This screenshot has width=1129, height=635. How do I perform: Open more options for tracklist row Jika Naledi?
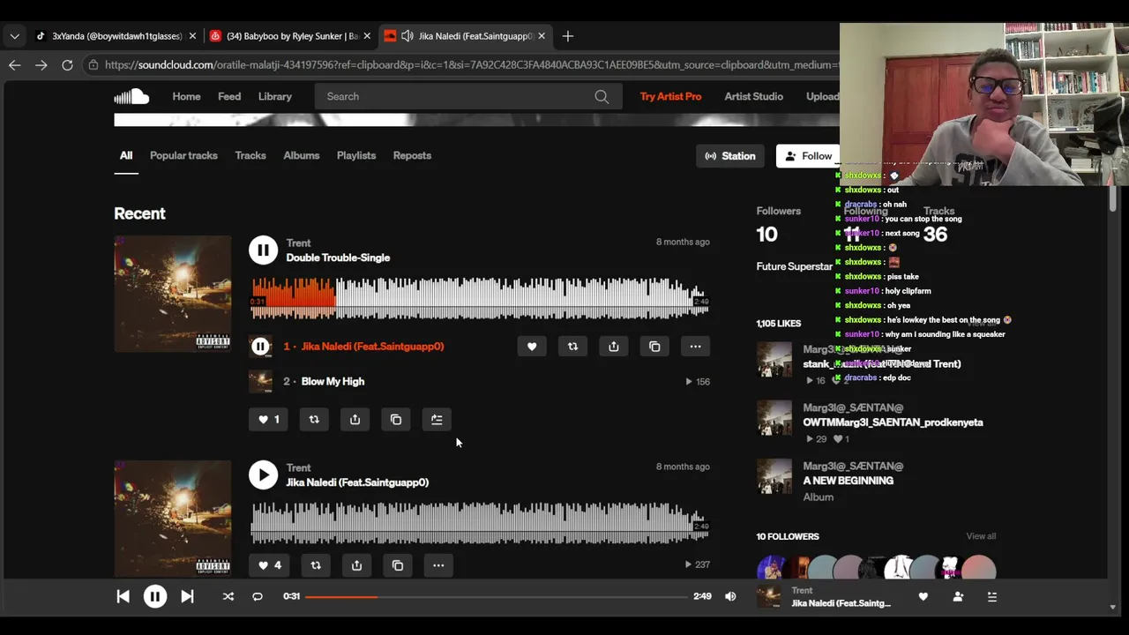click(x=695, y=347)
